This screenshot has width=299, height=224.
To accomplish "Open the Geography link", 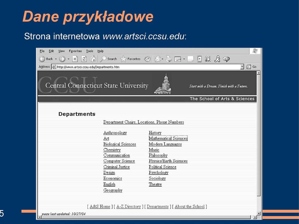I will 113,190.
